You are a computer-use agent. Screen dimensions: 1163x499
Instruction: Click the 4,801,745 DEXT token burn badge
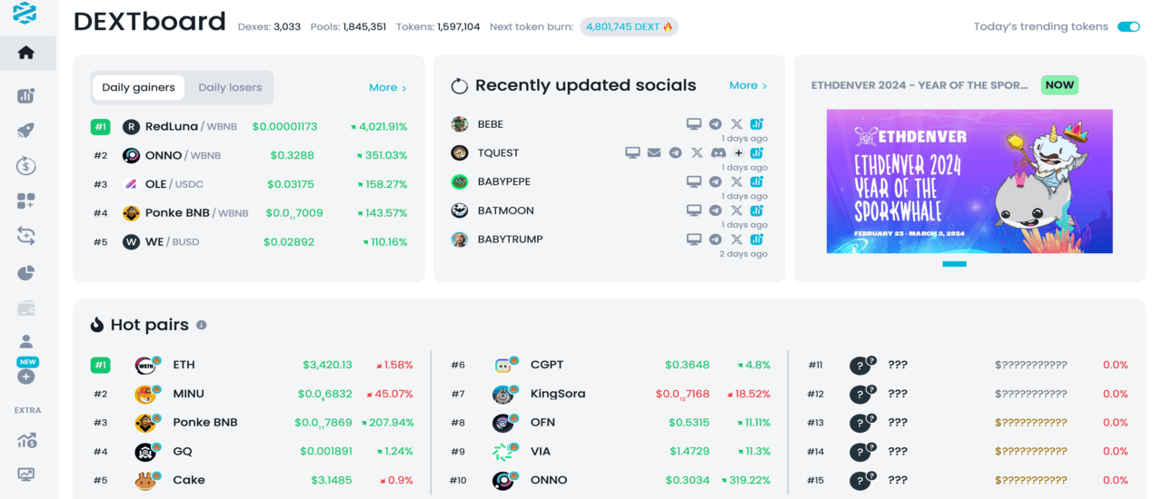[629, 26]
